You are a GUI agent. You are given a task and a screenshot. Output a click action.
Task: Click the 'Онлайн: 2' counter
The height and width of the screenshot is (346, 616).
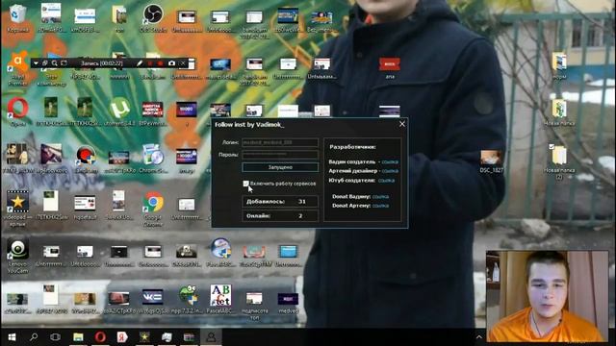pyautogui.click(x=280, y=215)
